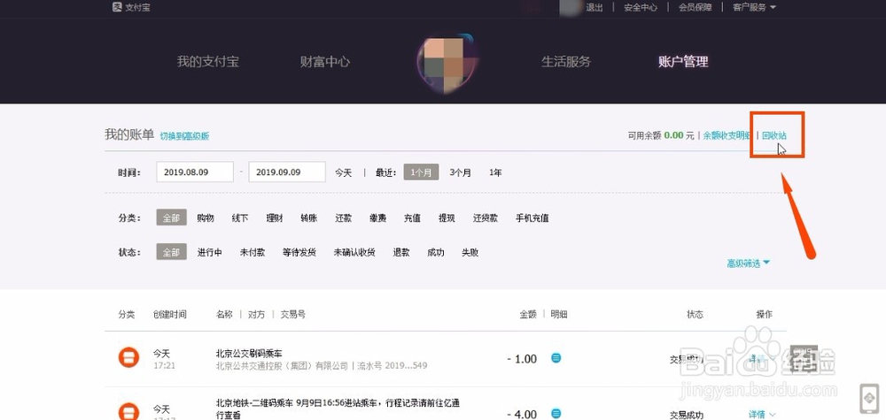
Task: Filter category by 缴费
Action: coord(378,218)
